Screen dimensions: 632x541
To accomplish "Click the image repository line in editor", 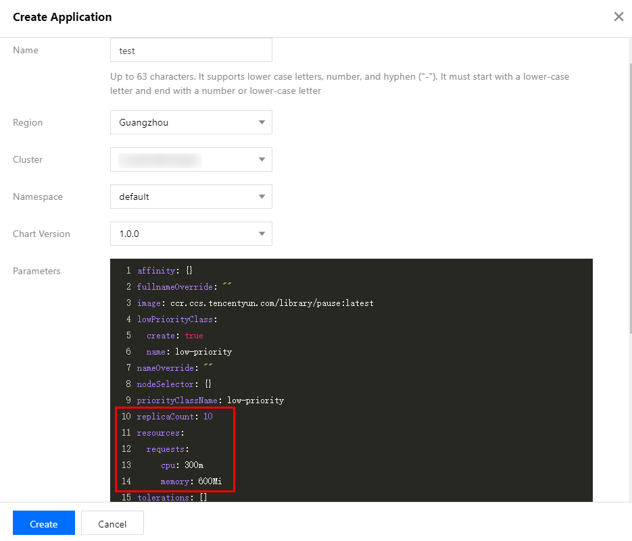I will click(x=255, y=303).
